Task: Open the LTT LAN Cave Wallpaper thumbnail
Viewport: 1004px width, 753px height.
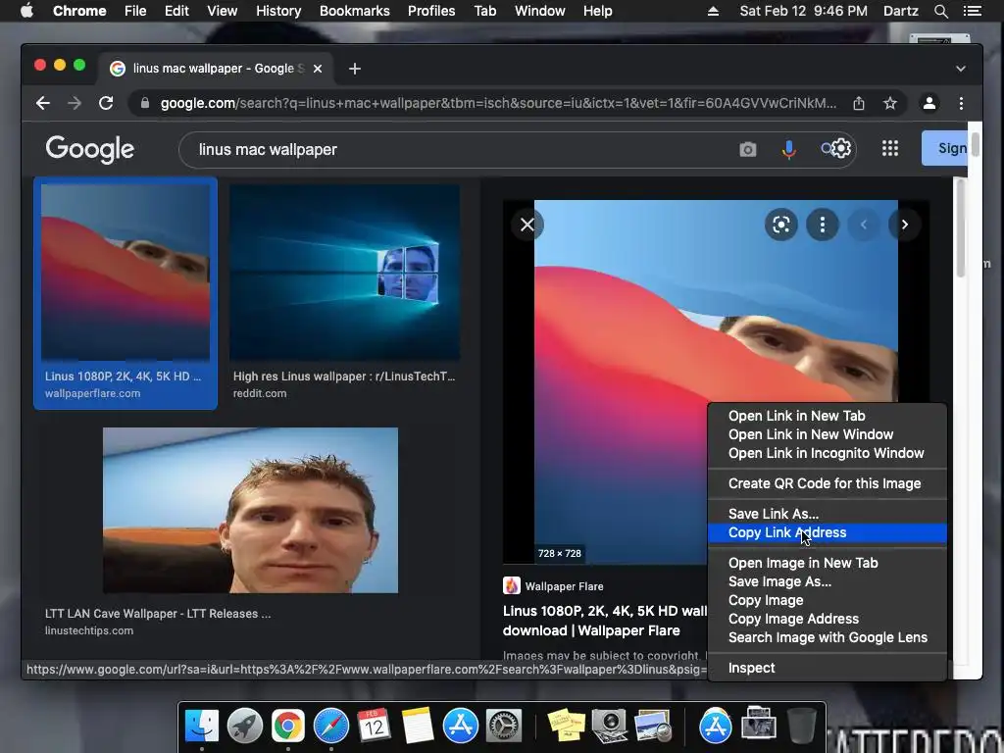Action: (250, 510)
